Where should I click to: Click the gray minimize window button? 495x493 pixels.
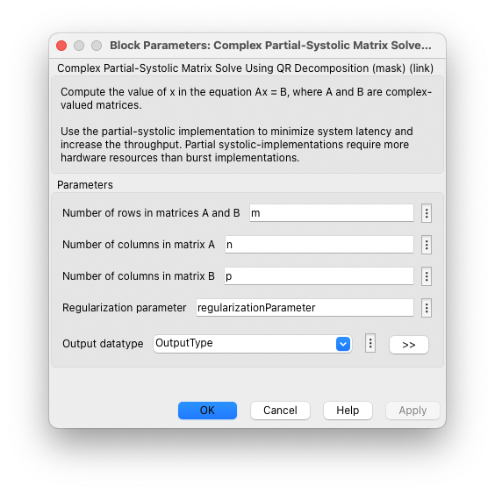(x=79, y=46)
